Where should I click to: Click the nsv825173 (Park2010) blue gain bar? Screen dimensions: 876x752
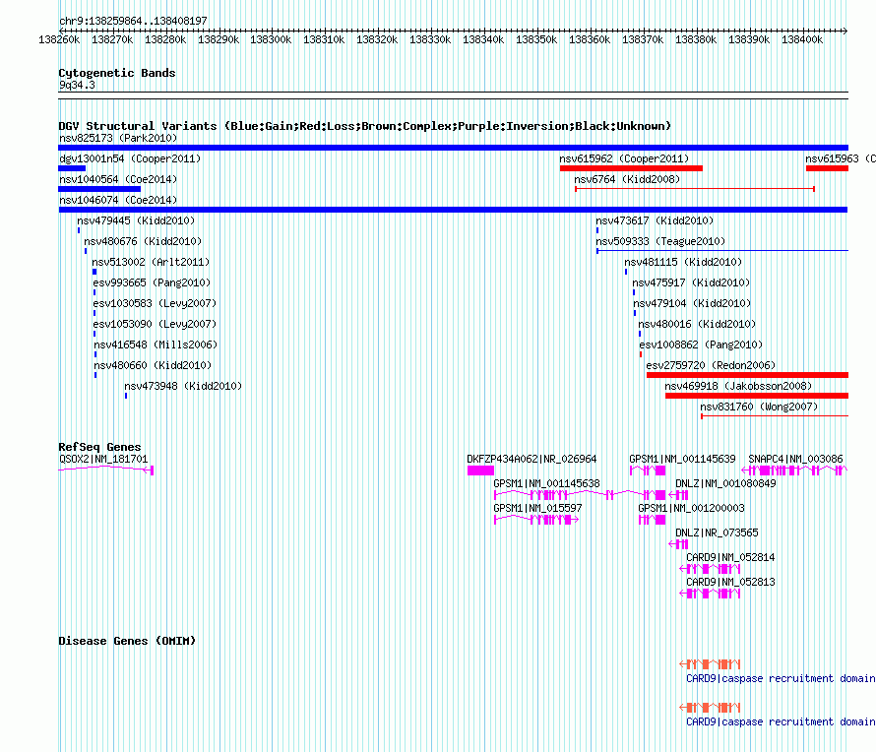(453, 148)
